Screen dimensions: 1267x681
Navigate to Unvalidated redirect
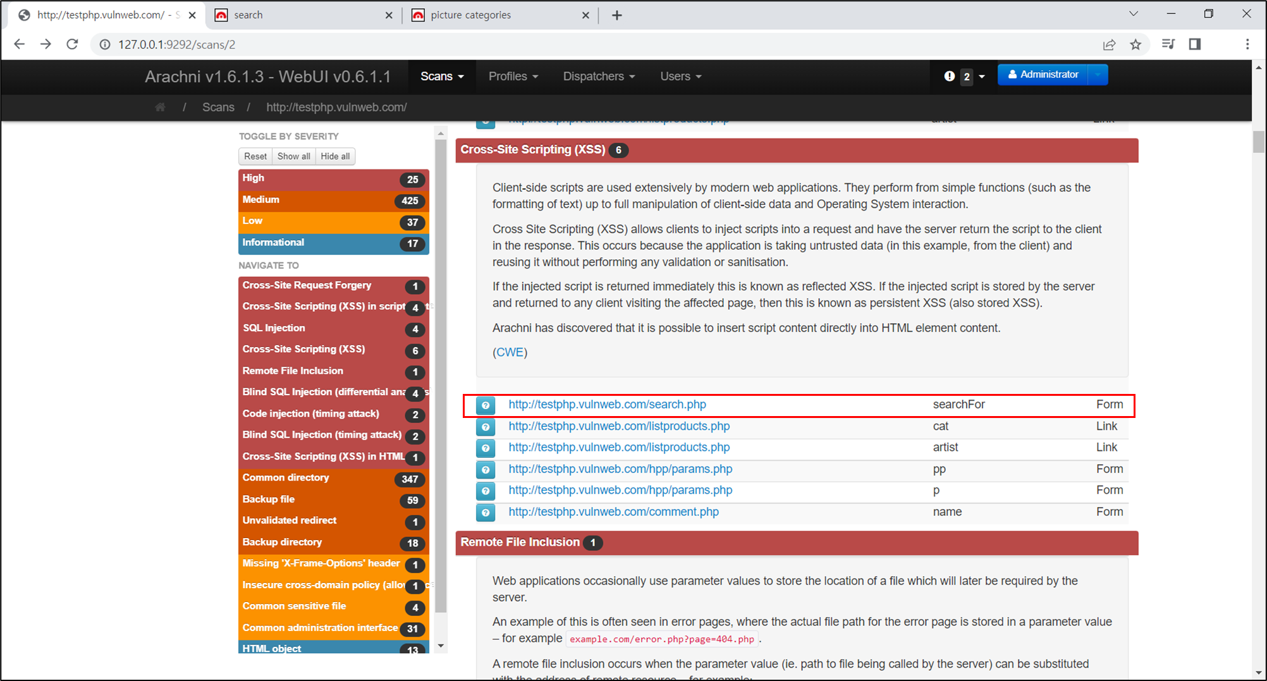coord(334,521)
